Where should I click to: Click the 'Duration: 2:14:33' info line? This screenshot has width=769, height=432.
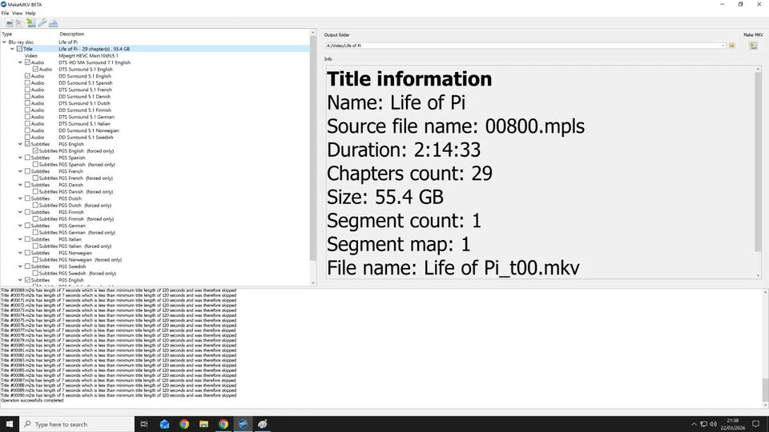tap(404, 150)
